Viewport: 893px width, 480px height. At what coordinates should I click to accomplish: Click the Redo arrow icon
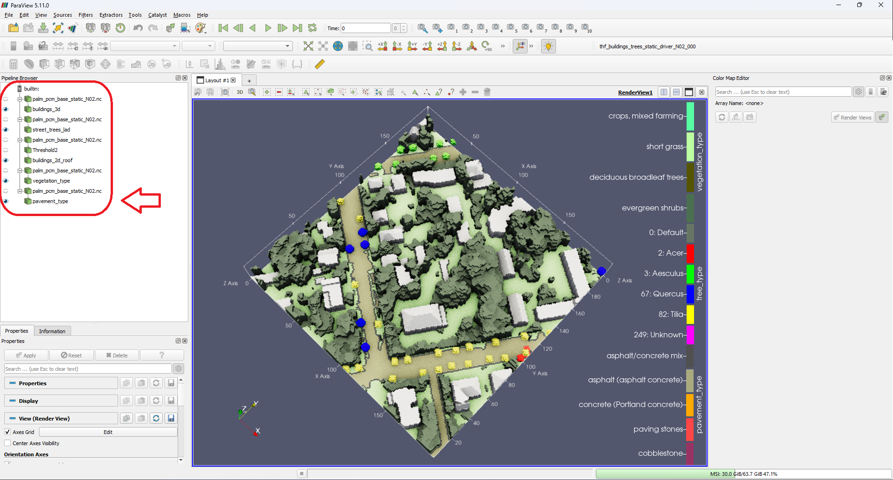point(153,28)
